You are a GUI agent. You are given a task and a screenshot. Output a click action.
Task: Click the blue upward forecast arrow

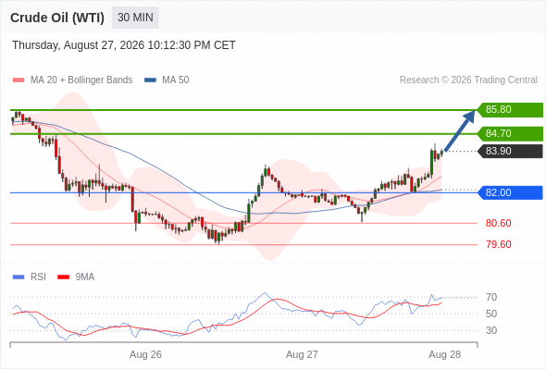(460, 130)
